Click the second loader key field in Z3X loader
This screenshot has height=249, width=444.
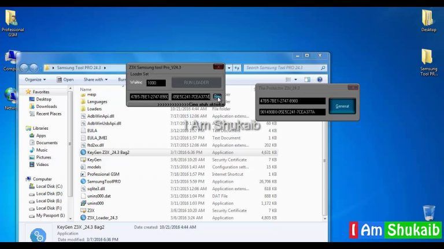coord(191,97)
